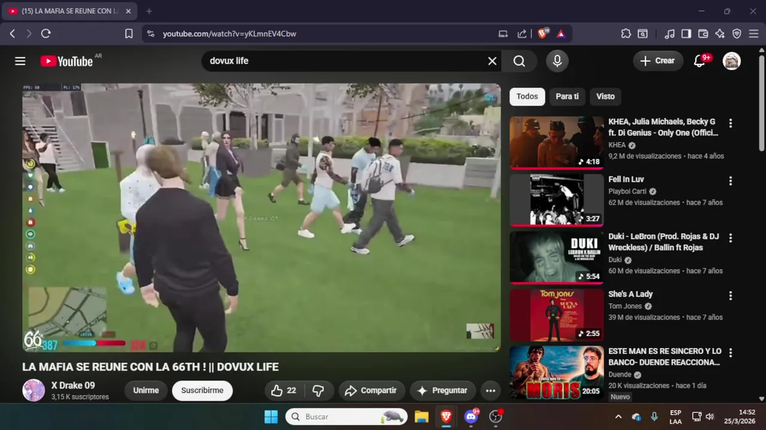This screenshot has height=430, width=766.
Task: Open a new browser tab
Action: [x=149, y=11]
